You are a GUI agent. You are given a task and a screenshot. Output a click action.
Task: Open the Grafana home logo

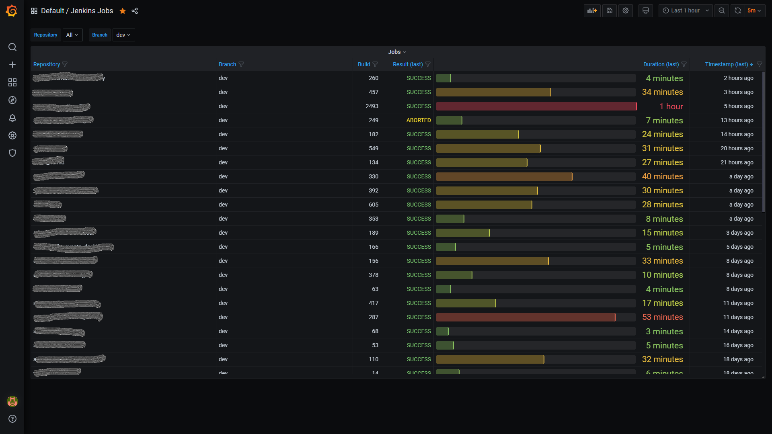[12, 11]
